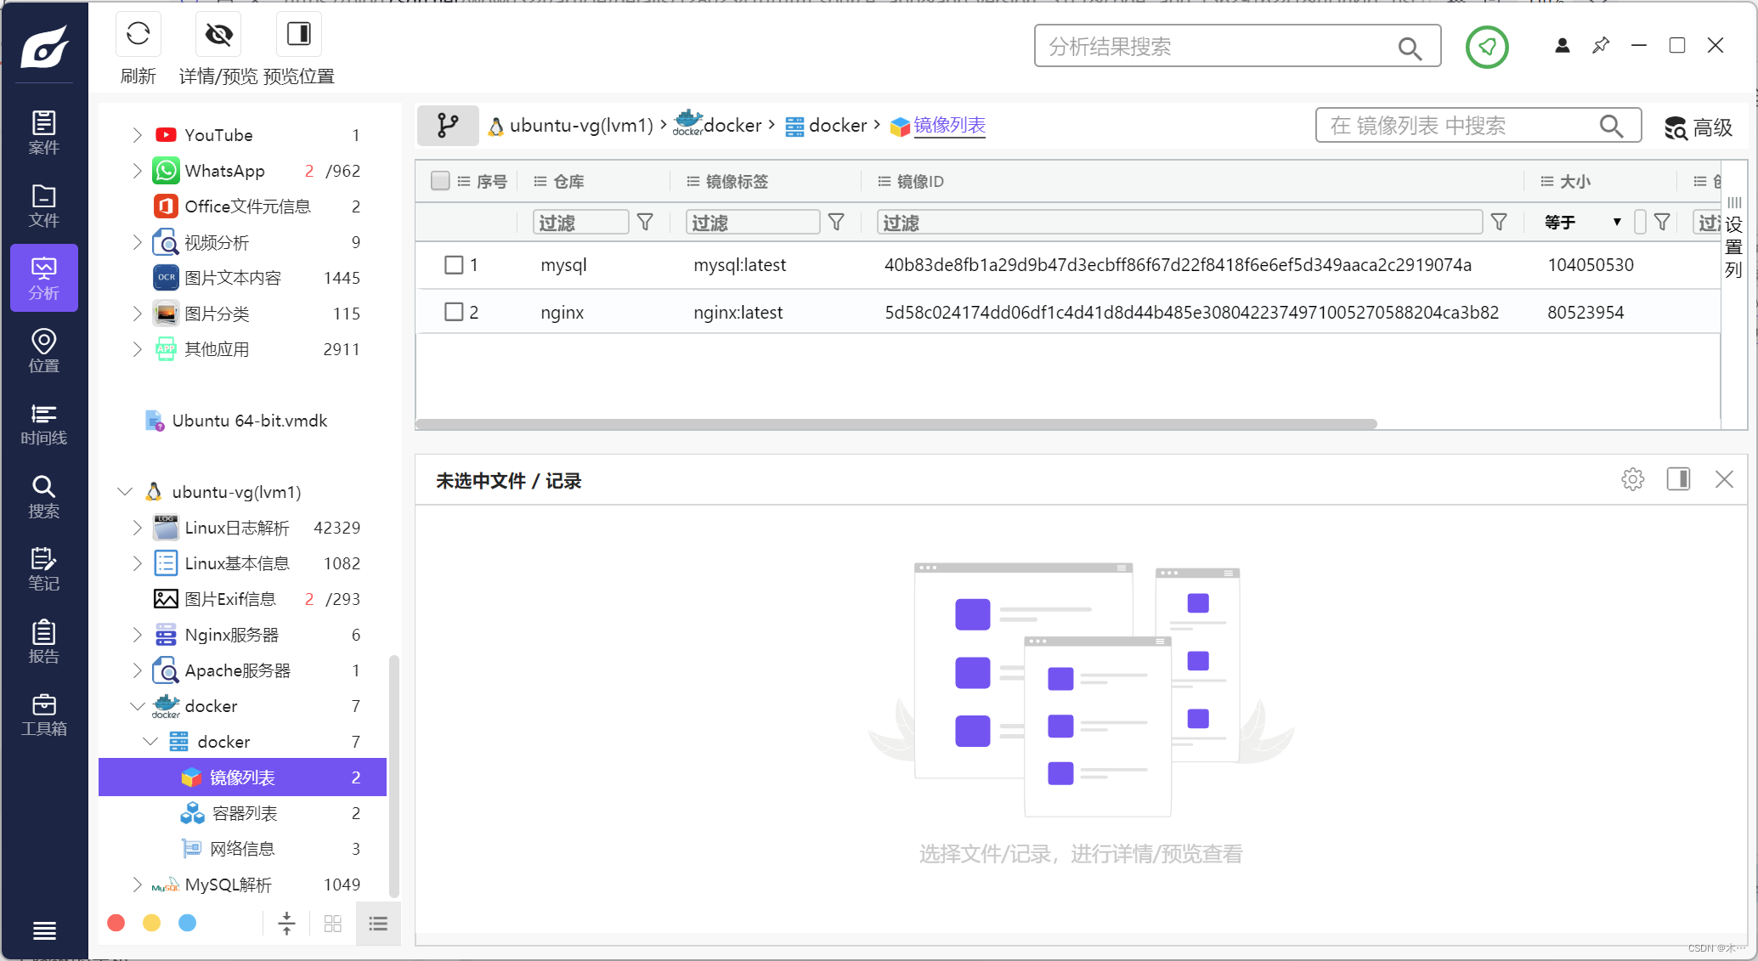Click the 镜像列表 breadcrumb link
This screenshot has width=1758, height=961.
coord(949,126)
